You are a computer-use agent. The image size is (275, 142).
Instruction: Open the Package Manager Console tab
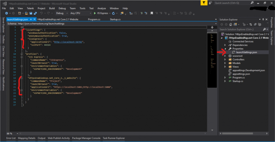click(86, 138)
